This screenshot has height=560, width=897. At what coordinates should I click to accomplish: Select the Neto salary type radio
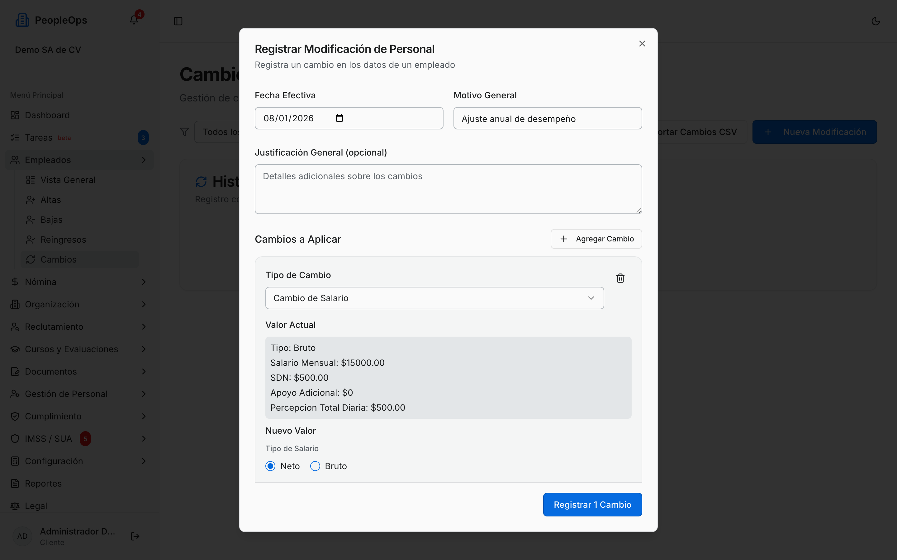pyautogui.click(x=270, y=466)
